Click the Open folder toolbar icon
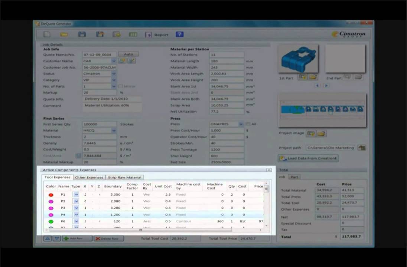The width and height of the screenshot is (407, 267). [x=64, y=34]
